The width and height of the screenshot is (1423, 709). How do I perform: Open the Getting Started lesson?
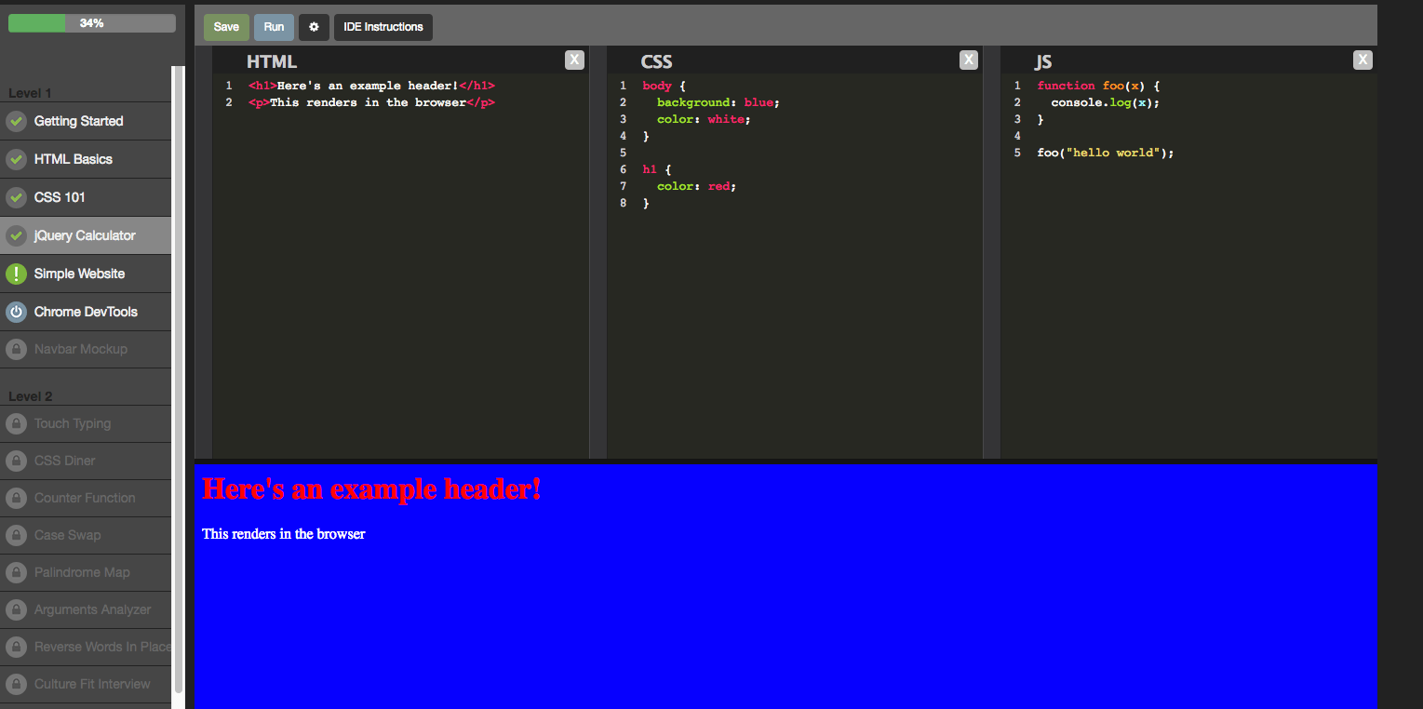[86, 121]
